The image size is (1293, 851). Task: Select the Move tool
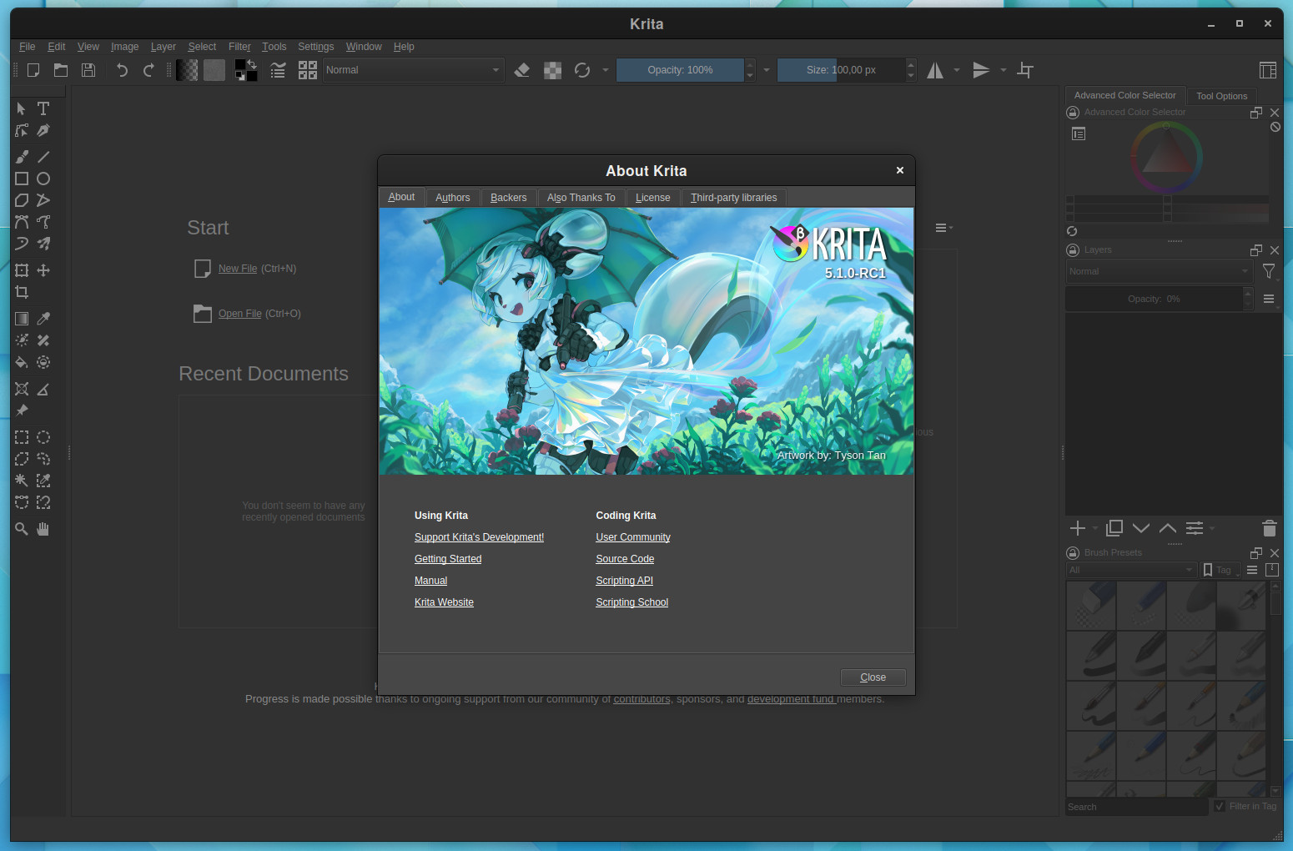click(43, 270)
